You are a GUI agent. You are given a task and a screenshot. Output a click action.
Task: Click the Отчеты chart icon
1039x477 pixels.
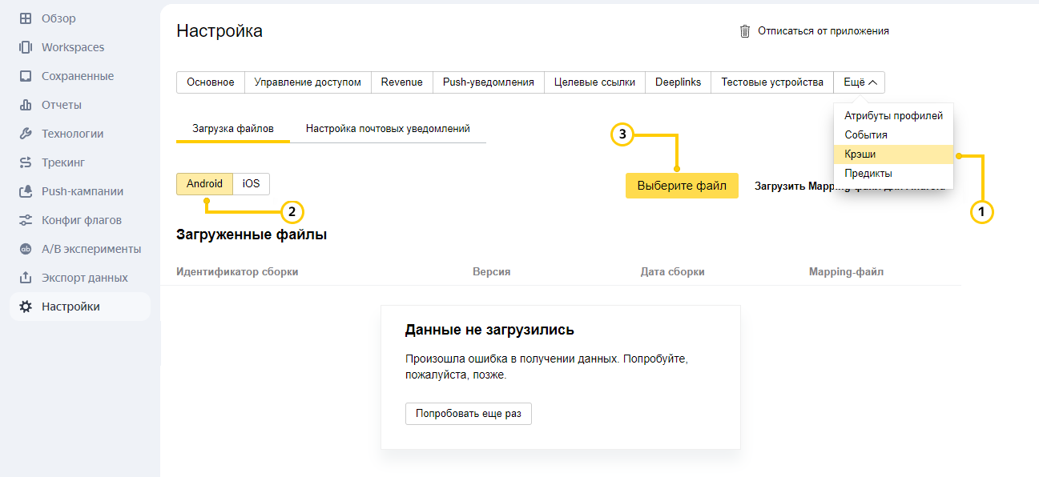[26, 105]
